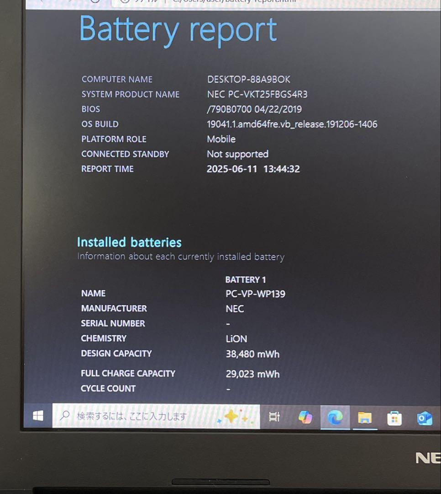Viewport: 441px width, 494px height.
Task: Click BIOS value /790B0700 04/22/2019
Action: pos(254,109)
